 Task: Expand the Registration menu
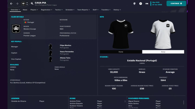47,10
